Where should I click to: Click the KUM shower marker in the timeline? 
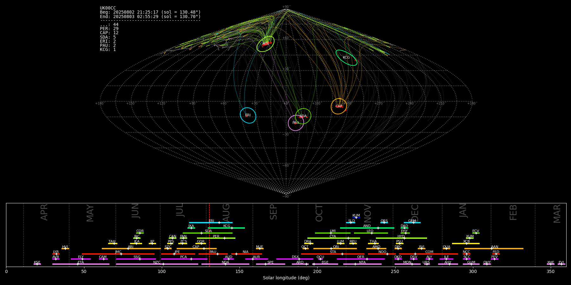356,218
